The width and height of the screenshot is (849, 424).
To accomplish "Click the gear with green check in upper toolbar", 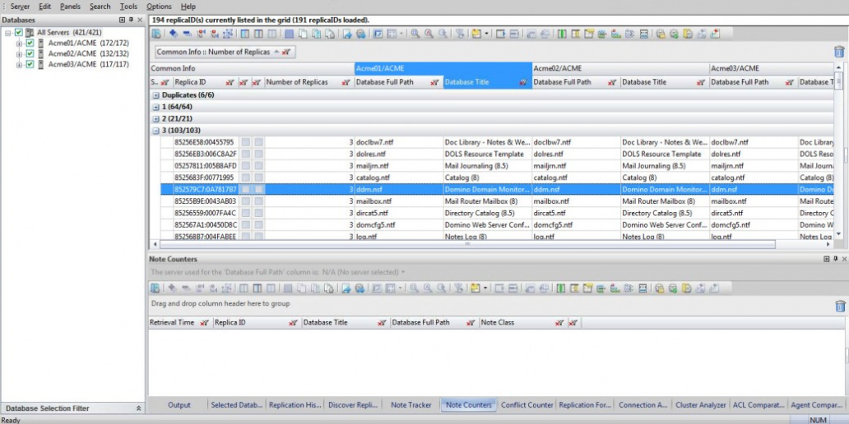I will (x=674, y=34).
